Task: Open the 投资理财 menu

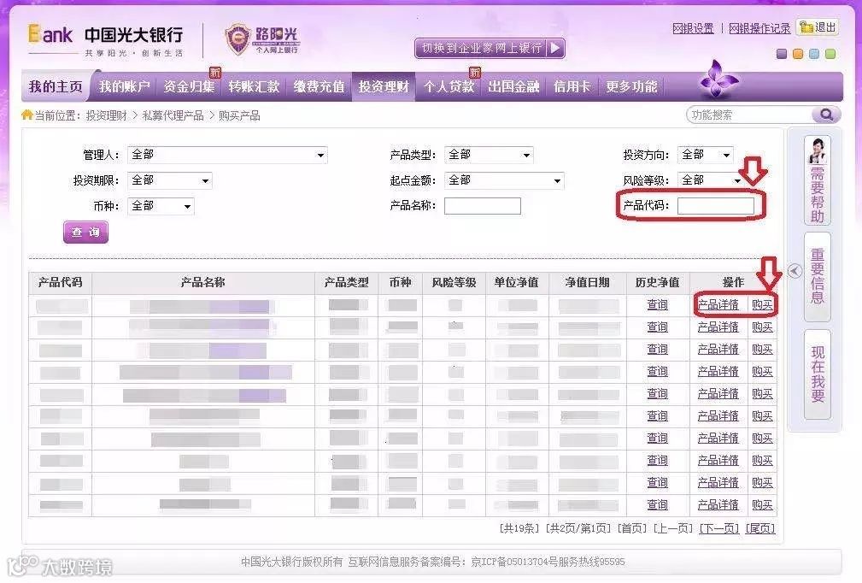Action: (x=384, y=86)
